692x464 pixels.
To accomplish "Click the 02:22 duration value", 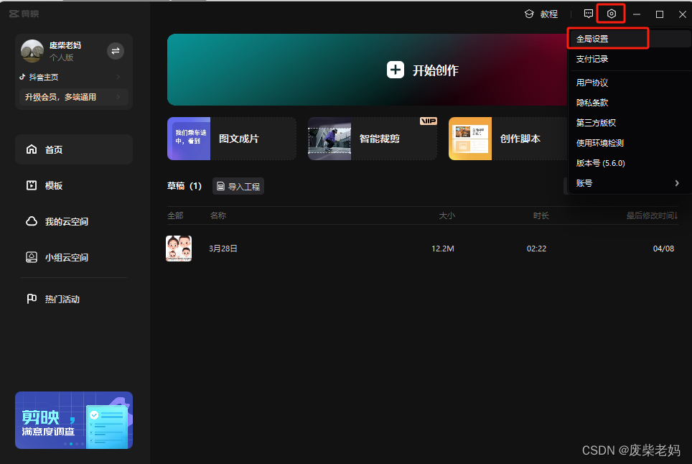I will (x=537, y=249).
